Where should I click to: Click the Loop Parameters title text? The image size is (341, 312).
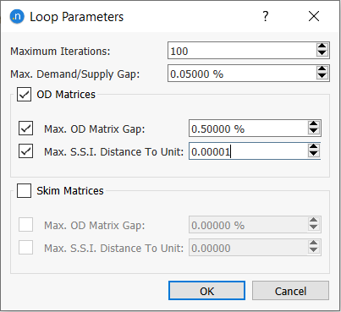tap(77, 17)
